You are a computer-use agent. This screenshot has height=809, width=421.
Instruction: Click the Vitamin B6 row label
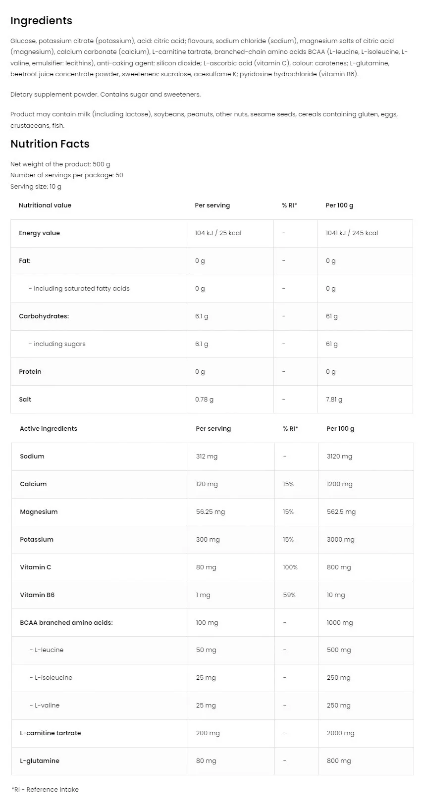pyautogui.click(x=37, y=595)
